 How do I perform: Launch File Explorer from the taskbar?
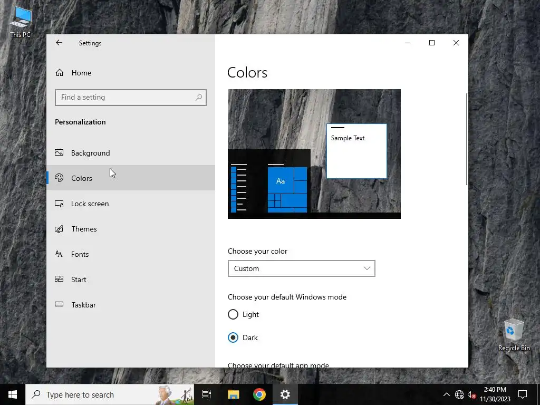coord(233,394)
